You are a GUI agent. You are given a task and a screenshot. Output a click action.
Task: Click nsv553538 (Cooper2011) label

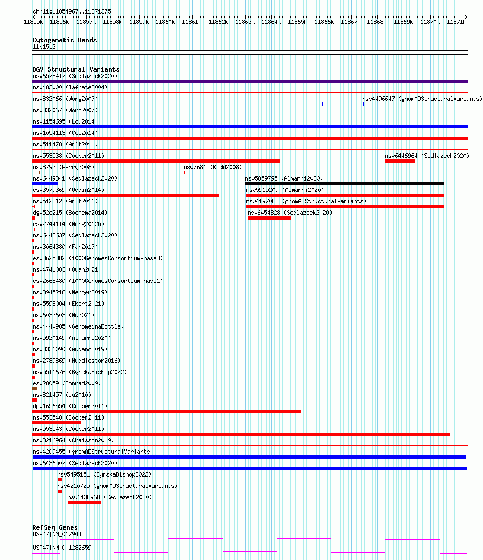click(x=68, y=156)
